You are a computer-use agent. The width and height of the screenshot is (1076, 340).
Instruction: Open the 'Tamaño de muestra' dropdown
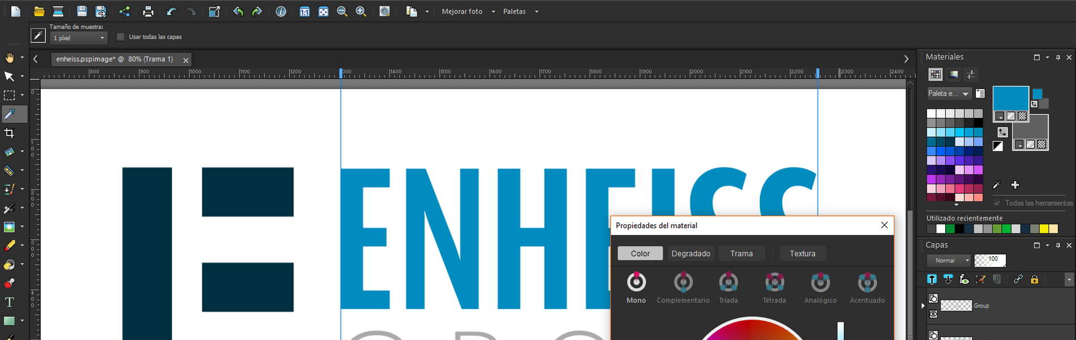tap(79, 38)
